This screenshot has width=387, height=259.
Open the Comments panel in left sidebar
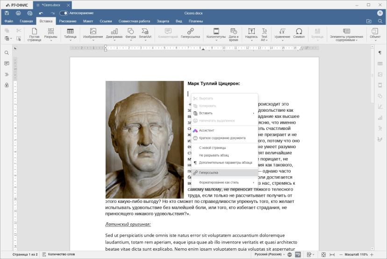7,64
